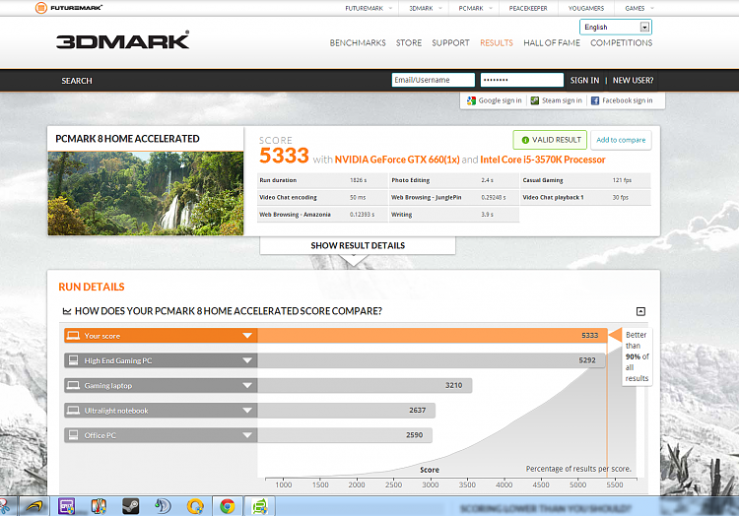Click the laptop icon in Gaming laptop row
The image size is (739, 516).
click(73, 386)
